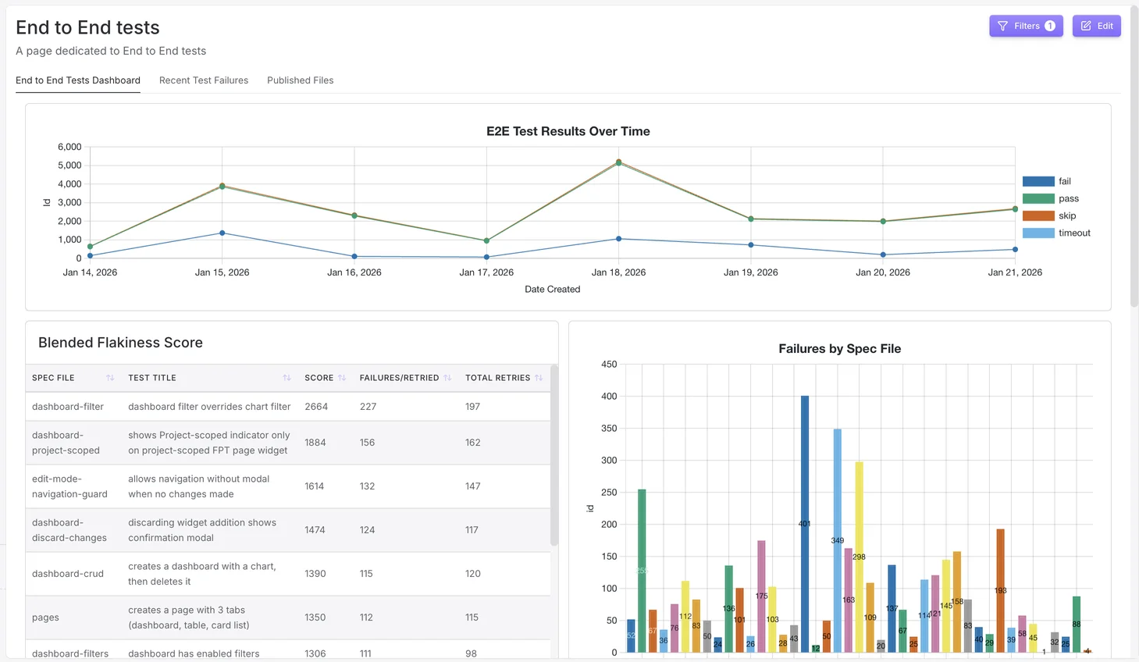Sort the table by SCORE column
The width and height of the screenshot is (1139, 662).
pyautogui.click(x=342, y=377)
